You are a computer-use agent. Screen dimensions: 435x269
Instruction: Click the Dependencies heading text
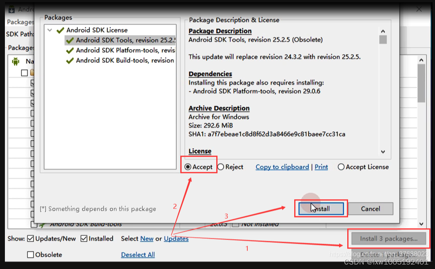pyautogui.click(x=210, y=74)
